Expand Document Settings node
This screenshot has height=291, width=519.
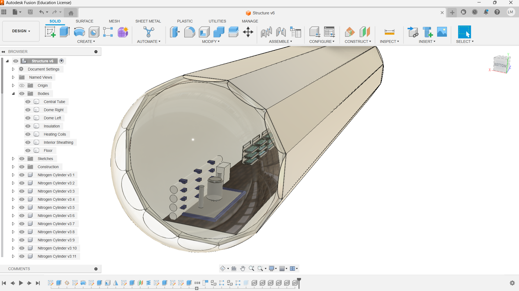[13, 69]
